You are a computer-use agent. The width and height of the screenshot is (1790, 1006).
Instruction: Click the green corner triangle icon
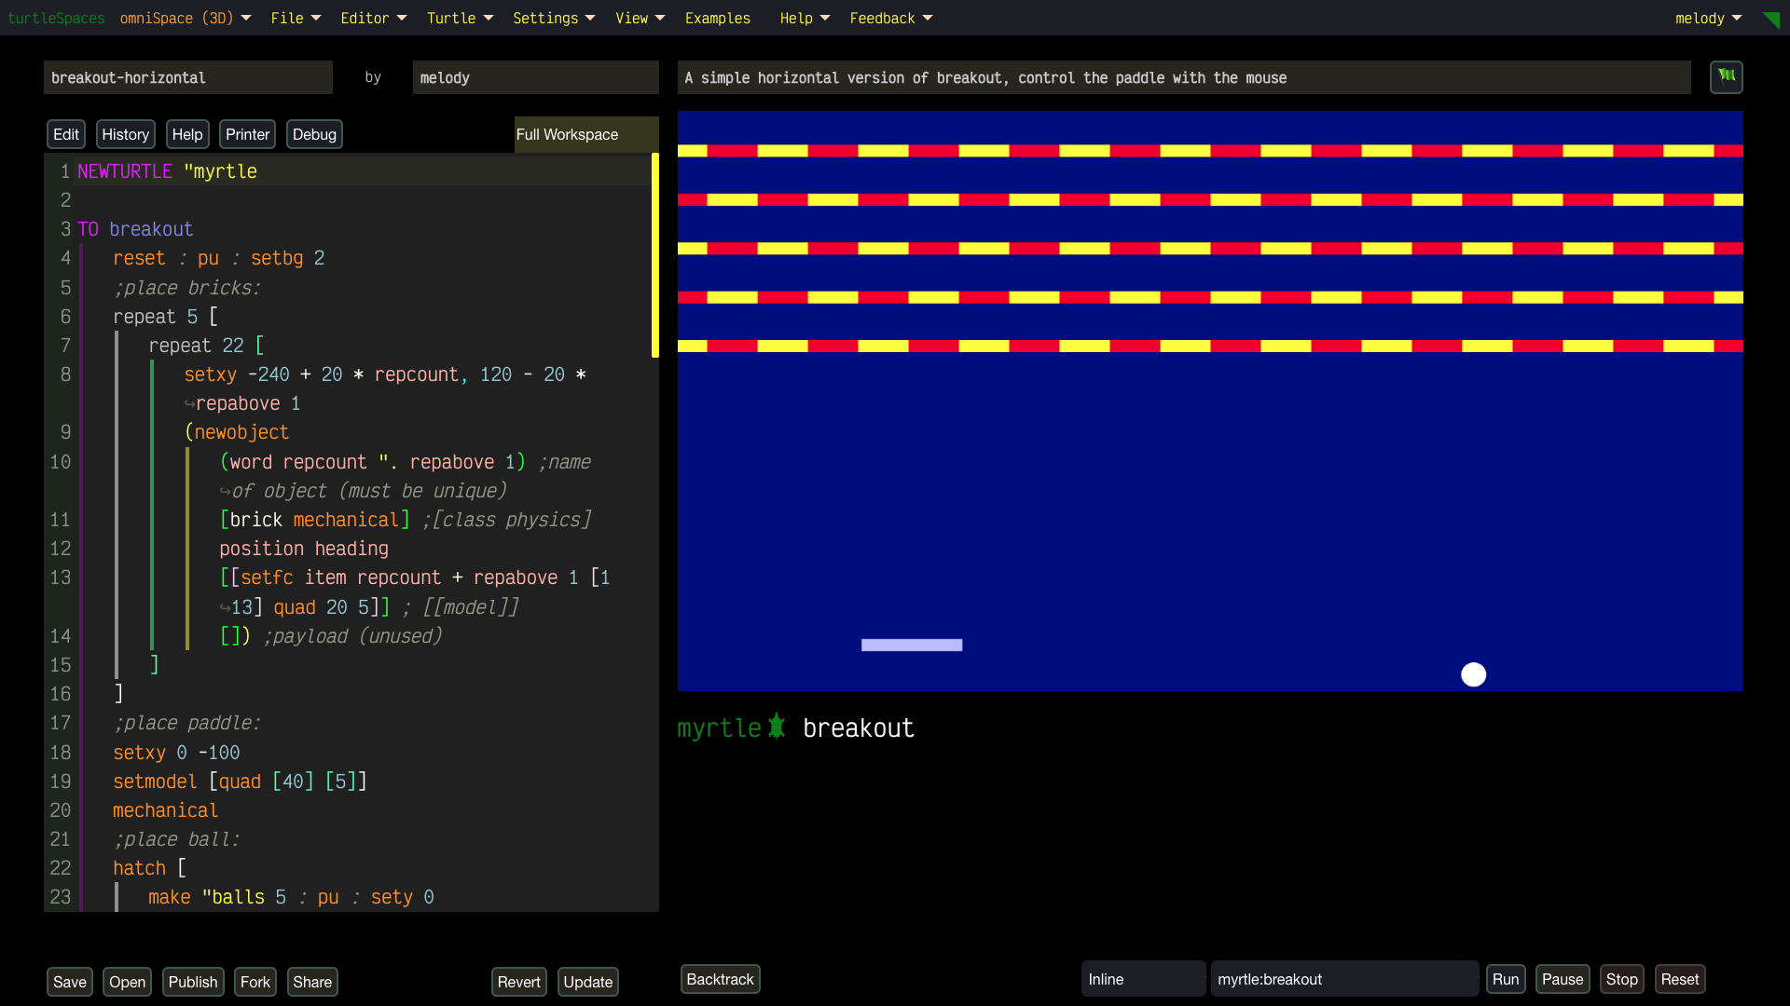click(1771, 19)
